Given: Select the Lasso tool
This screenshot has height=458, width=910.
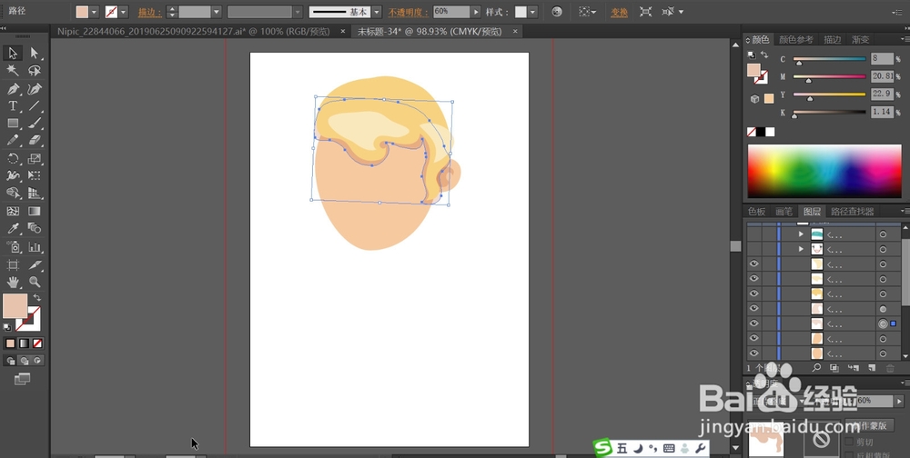Looking at the screenshot, I should click(x=35, y=71).
